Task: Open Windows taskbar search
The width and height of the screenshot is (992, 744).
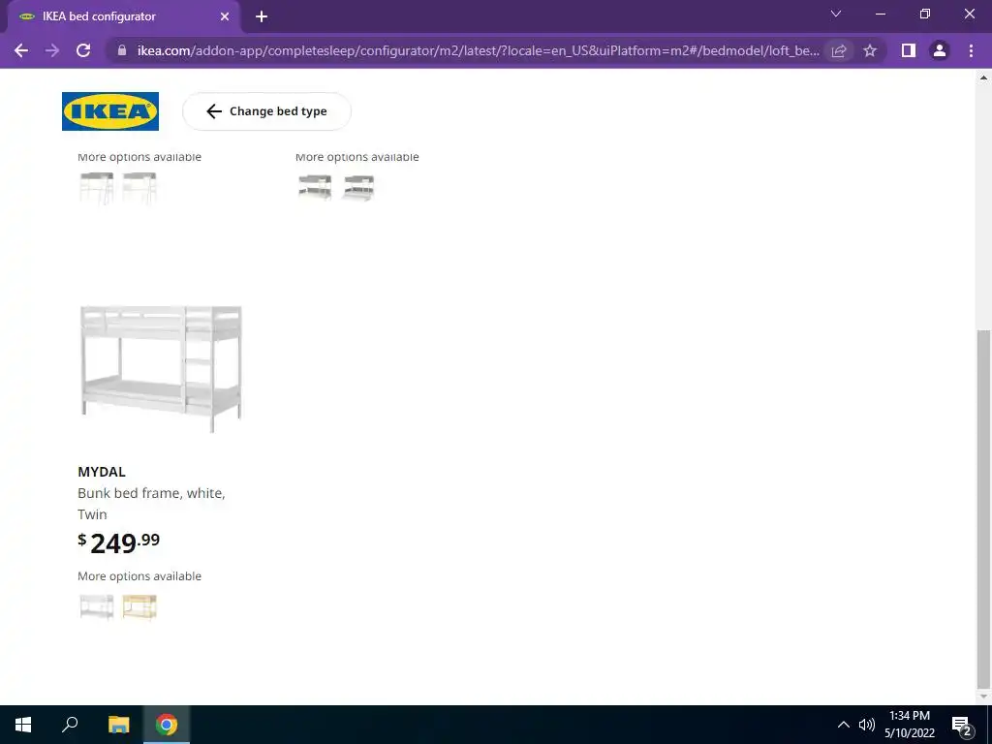Action: pos(70,725)
